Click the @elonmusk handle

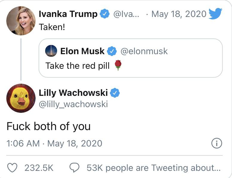point(144,51)
